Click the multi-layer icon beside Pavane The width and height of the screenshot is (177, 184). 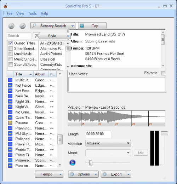pos(10,123)
